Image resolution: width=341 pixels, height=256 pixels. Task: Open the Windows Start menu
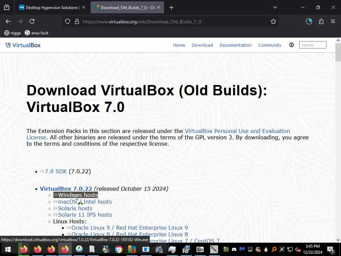pos(8,249)
